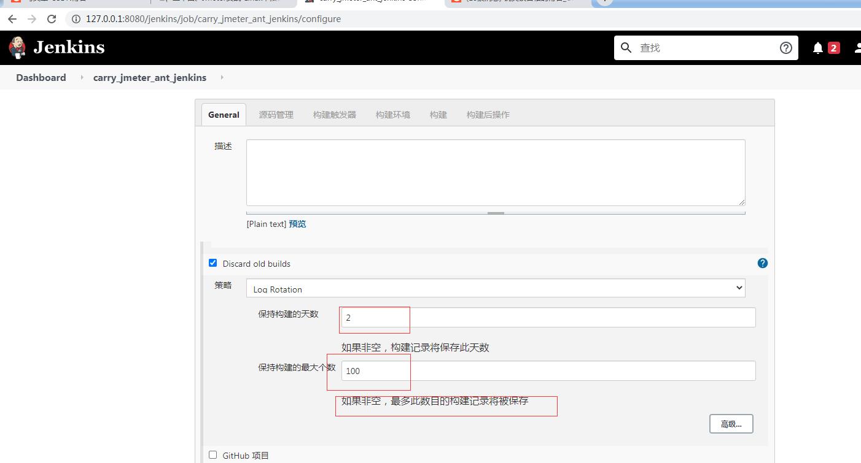Click the browser forward arrow
Viewport: 861px width, 463px height.
[32, 19]
